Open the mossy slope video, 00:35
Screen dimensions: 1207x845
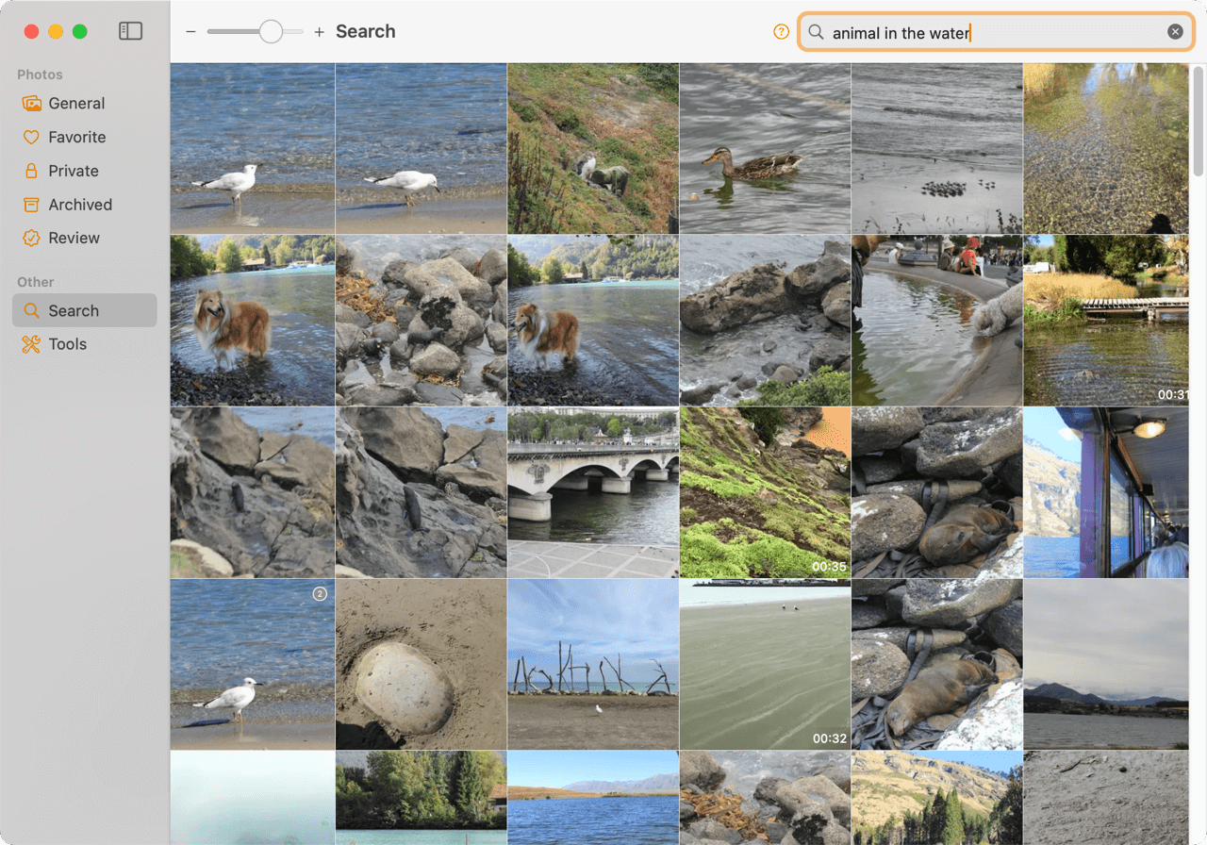pyautogui.click(x=765, y=492)
